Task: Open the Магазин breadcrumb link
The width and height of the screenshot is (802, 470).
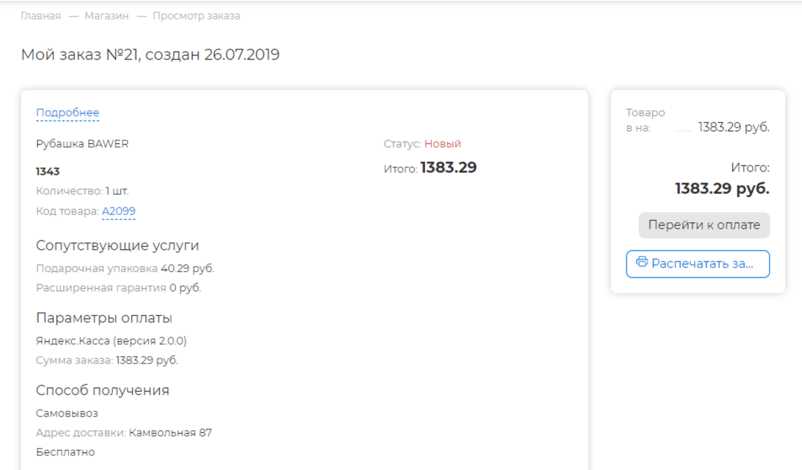Action: pos(106,16)
